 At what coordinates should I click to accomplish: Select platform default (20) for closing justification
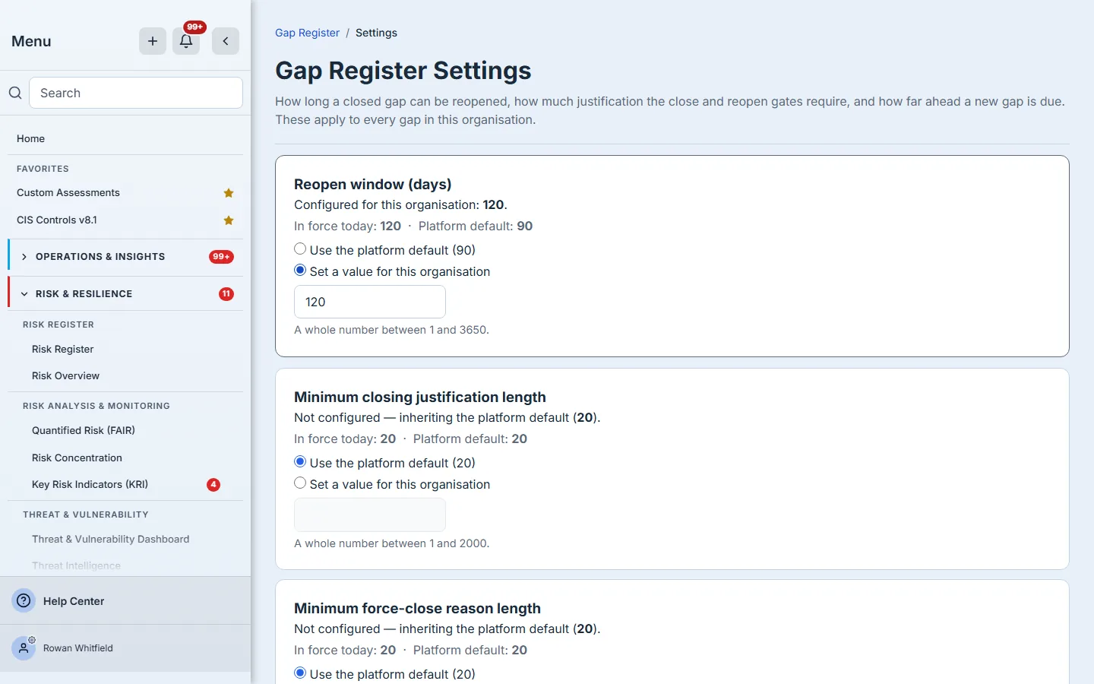coord(300,461)
